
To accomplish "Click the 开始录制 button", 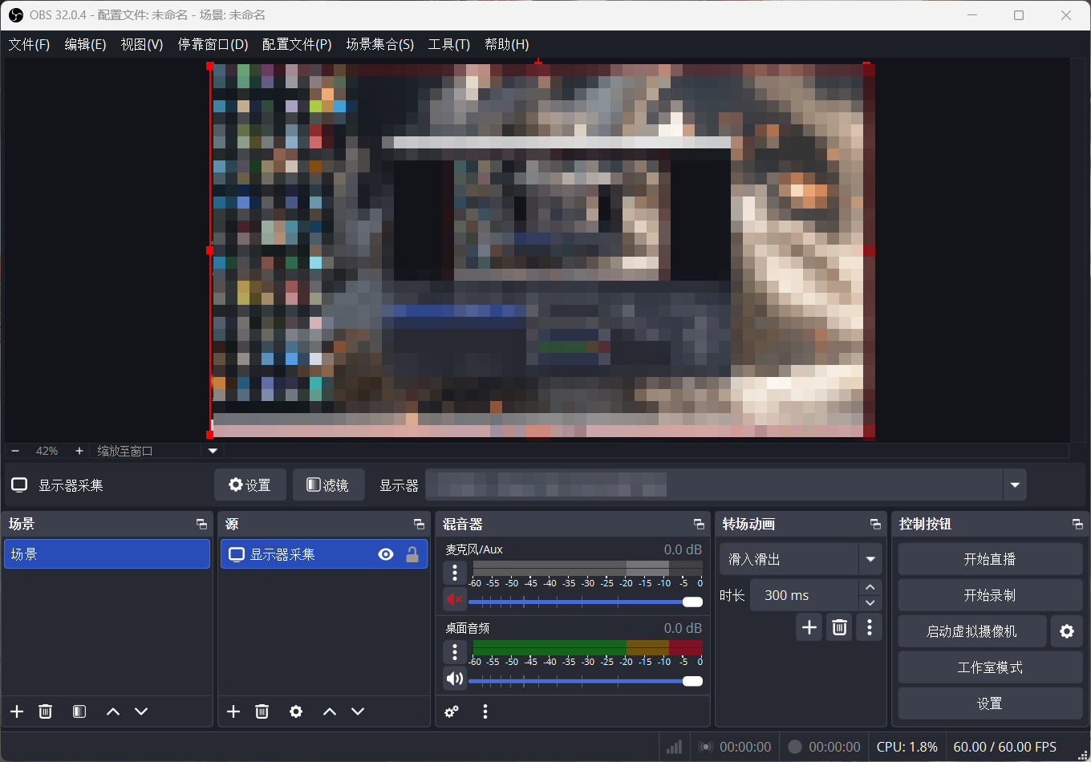I will pyautogui.click(x=989, y=595).
